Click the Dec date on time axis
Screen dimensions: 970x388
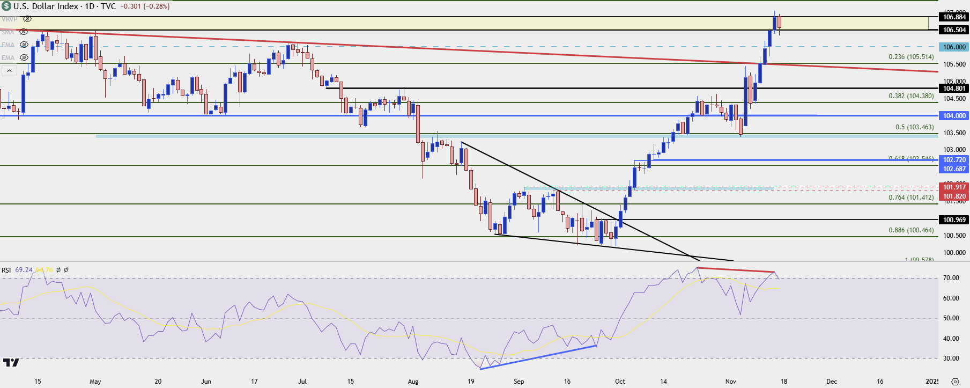click(x=832, y=382)
